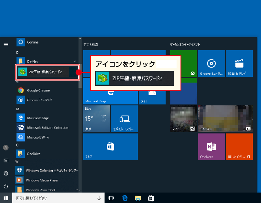Open the 東京 weather tile
Screen dimensions: 261x203
coord(97,119)
